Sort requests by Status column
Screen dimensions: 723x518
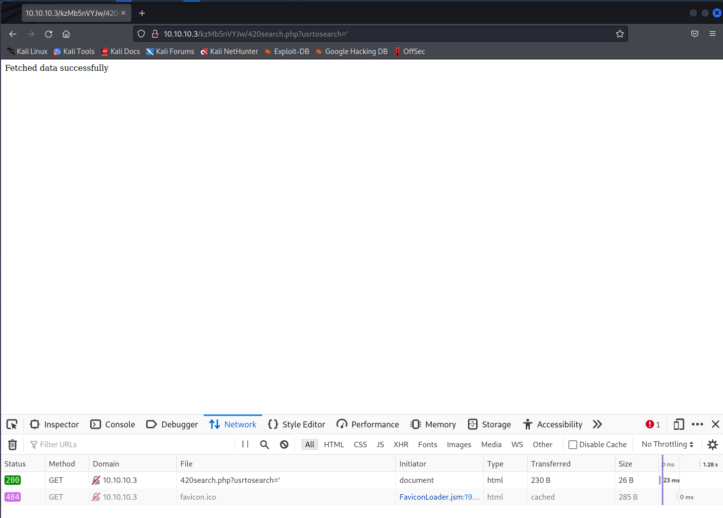(x=23, y=464)
